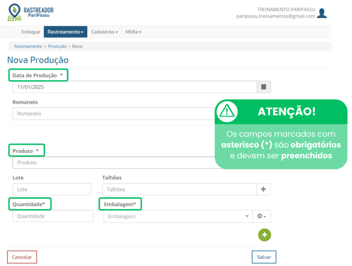Screen dimensions: 352x266
Task: Open the gear settings next to Embalagem
Action: (262, 216)
